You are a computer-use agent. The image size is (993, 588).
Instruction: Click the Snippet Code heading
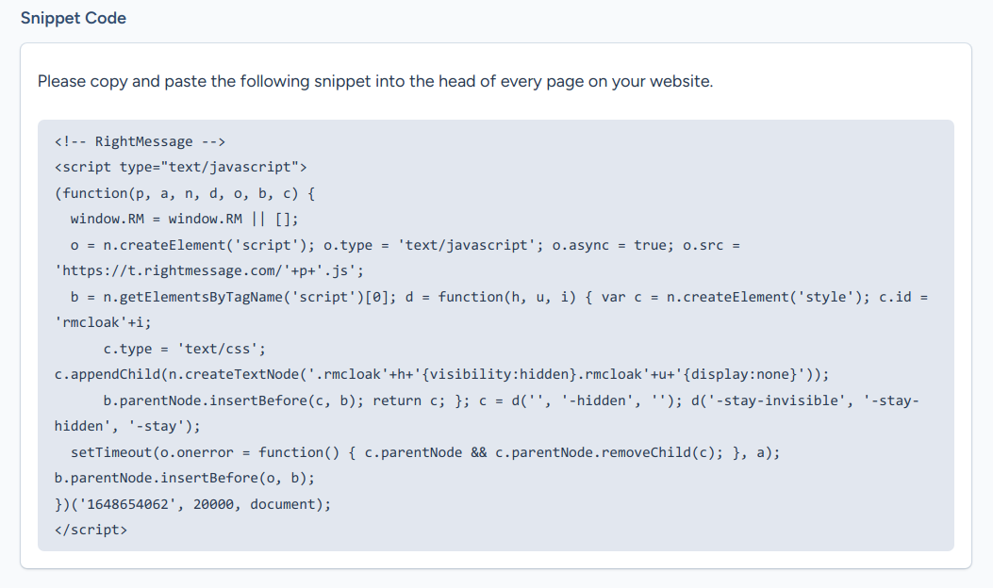click(73, 18)
